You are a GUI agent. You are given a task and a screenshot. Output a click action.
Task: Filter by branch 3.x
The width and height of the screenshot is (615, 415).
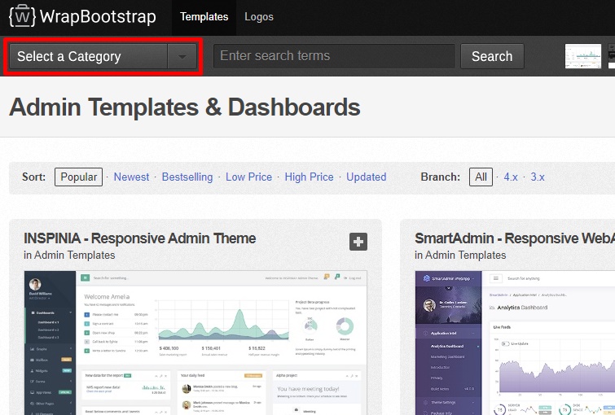click(538, 177)
